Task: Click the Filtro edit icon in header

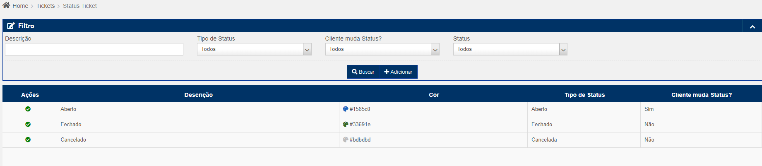Action: tap(11, 26)
